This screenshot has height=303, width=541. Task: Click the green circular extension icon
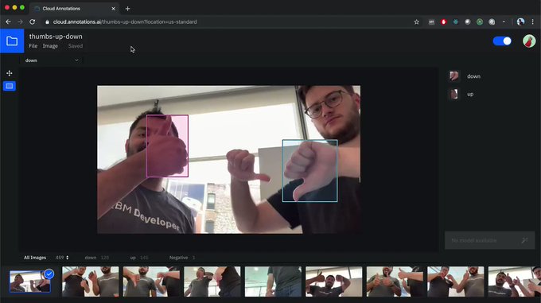[480, 21]
